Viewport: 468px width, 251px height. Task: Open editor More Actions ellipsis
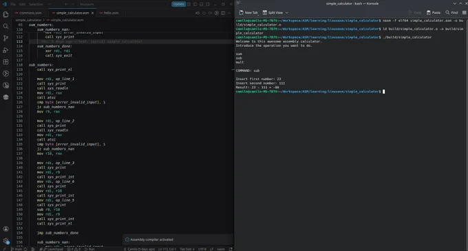tap(229, 13)
